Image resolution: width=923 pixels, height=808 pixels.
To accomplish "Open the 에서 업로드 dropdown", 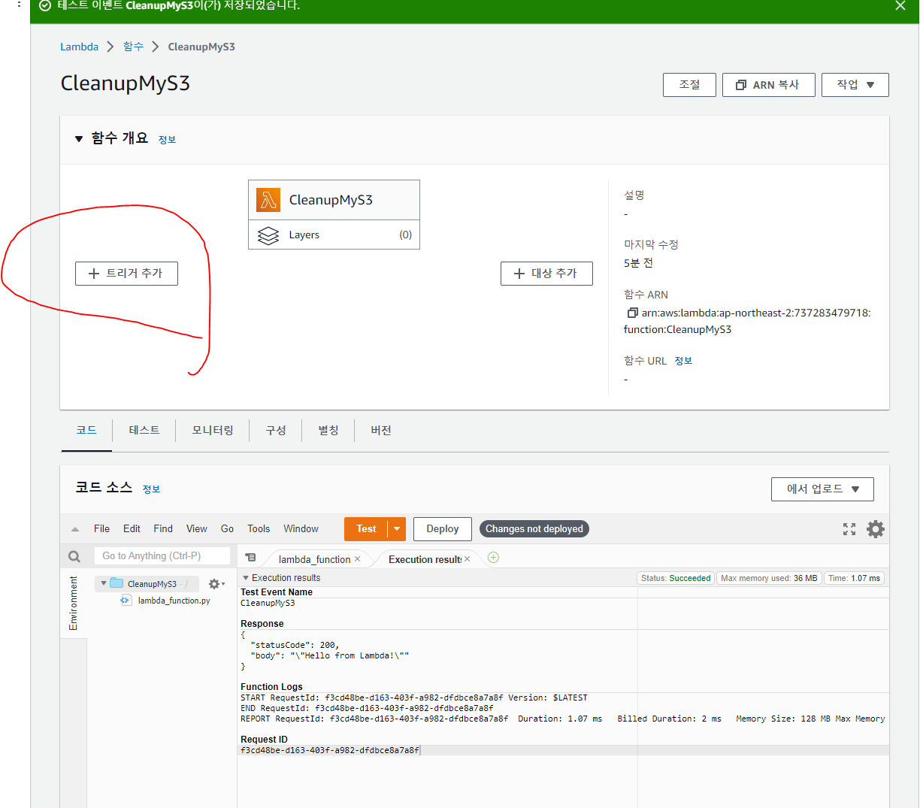I will (x=822, y=489).
